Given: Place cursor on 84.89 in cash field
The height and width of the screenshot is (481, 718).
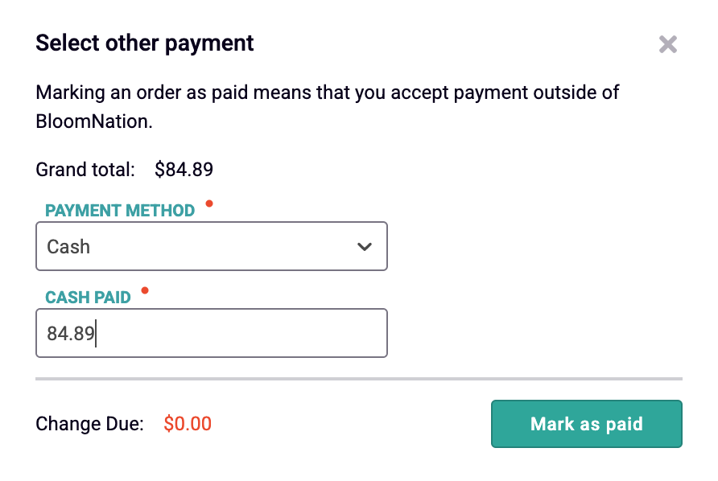Looking at the screenshot, I should pos(71,334).
